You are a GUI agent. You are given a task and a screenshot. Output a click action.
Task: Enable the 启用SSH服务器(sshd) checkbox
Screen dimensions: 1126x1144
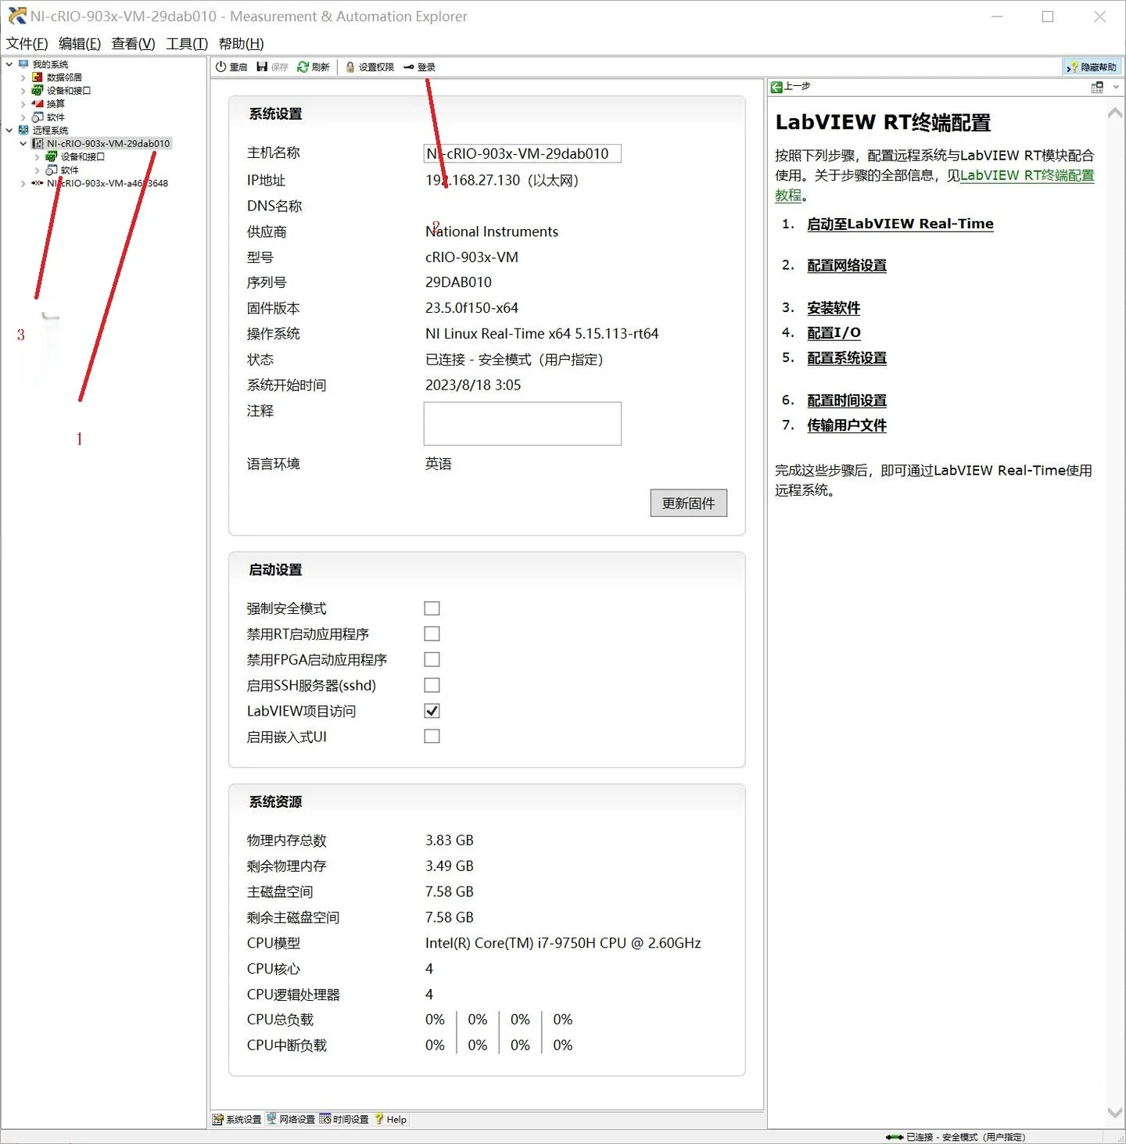[432, 685]
